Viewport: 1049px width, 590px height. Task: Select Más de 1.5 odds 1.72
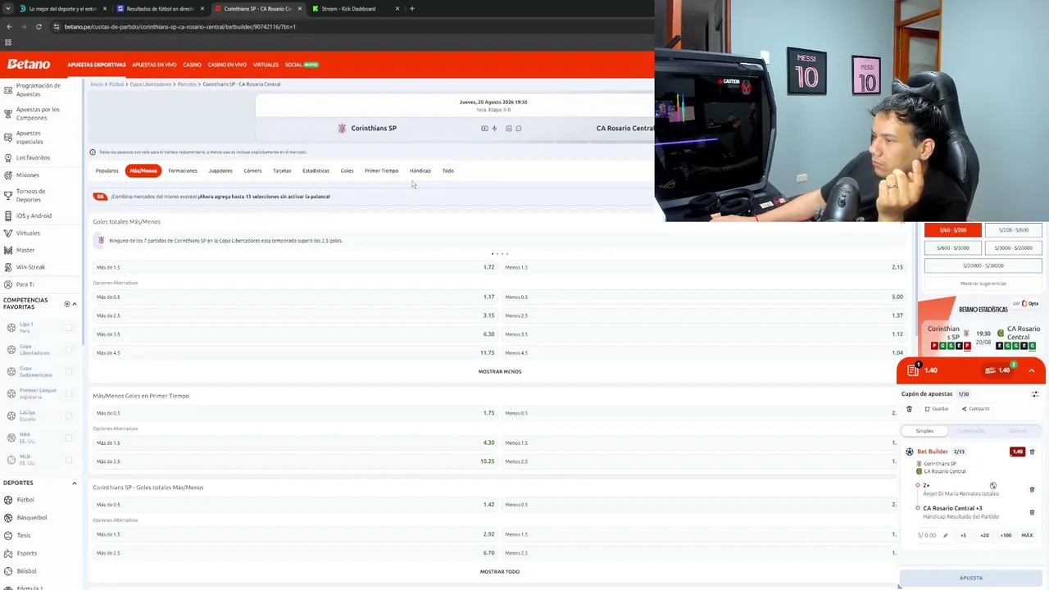296,267
